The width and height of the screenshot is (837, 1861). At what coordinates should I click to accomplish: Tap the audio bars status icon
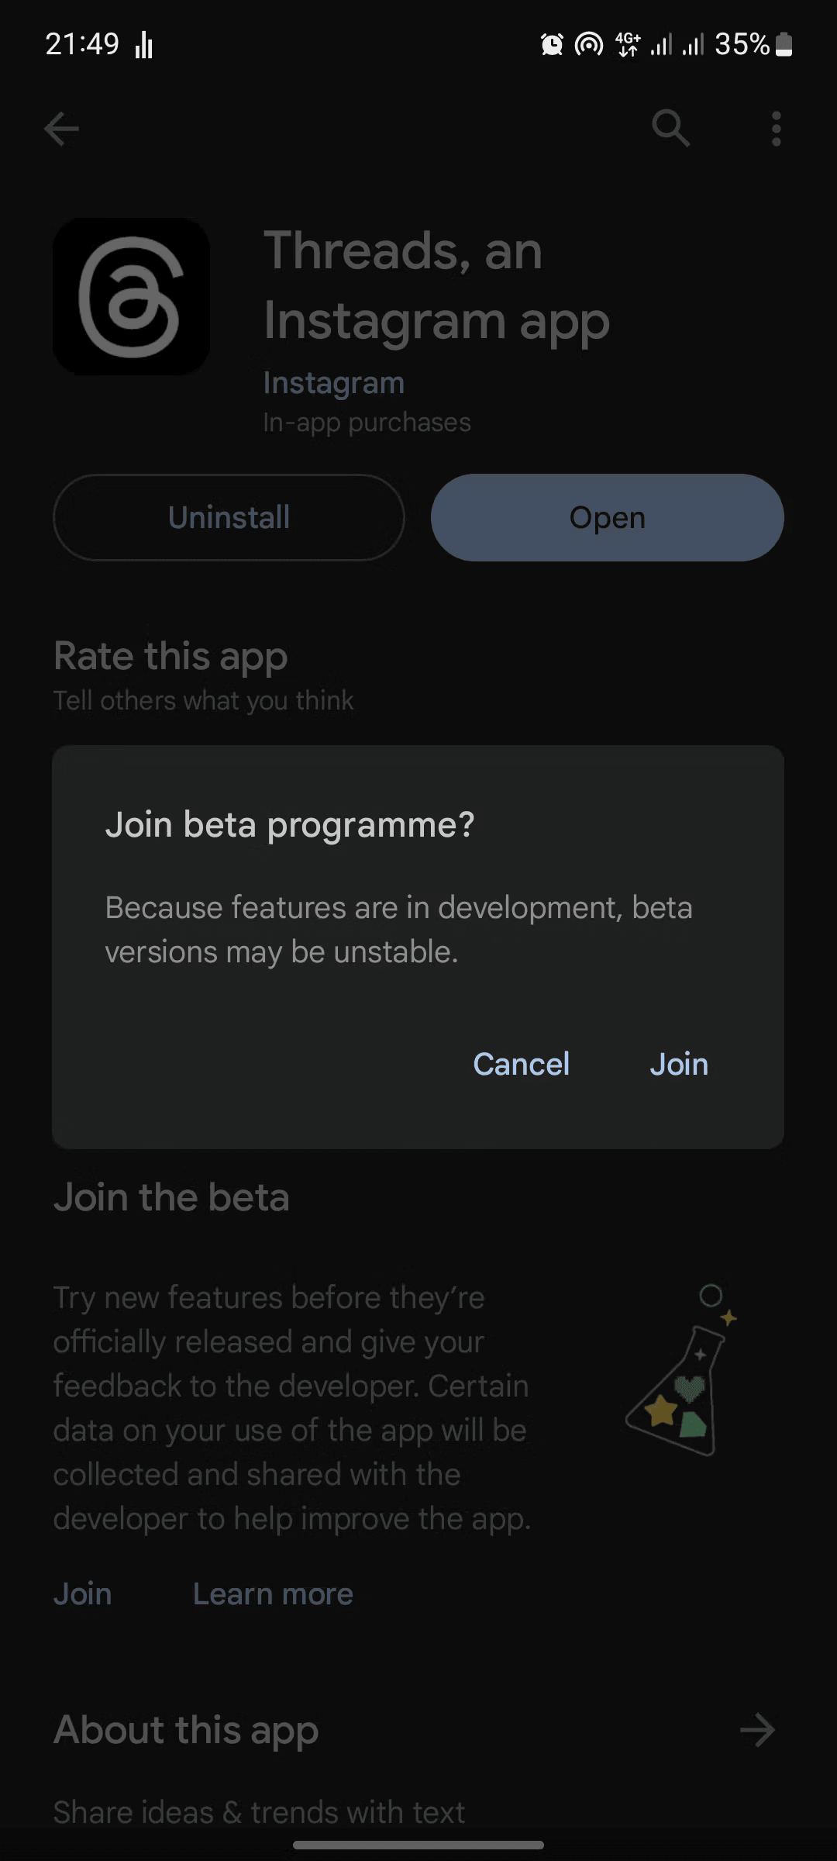pos(144,45)
